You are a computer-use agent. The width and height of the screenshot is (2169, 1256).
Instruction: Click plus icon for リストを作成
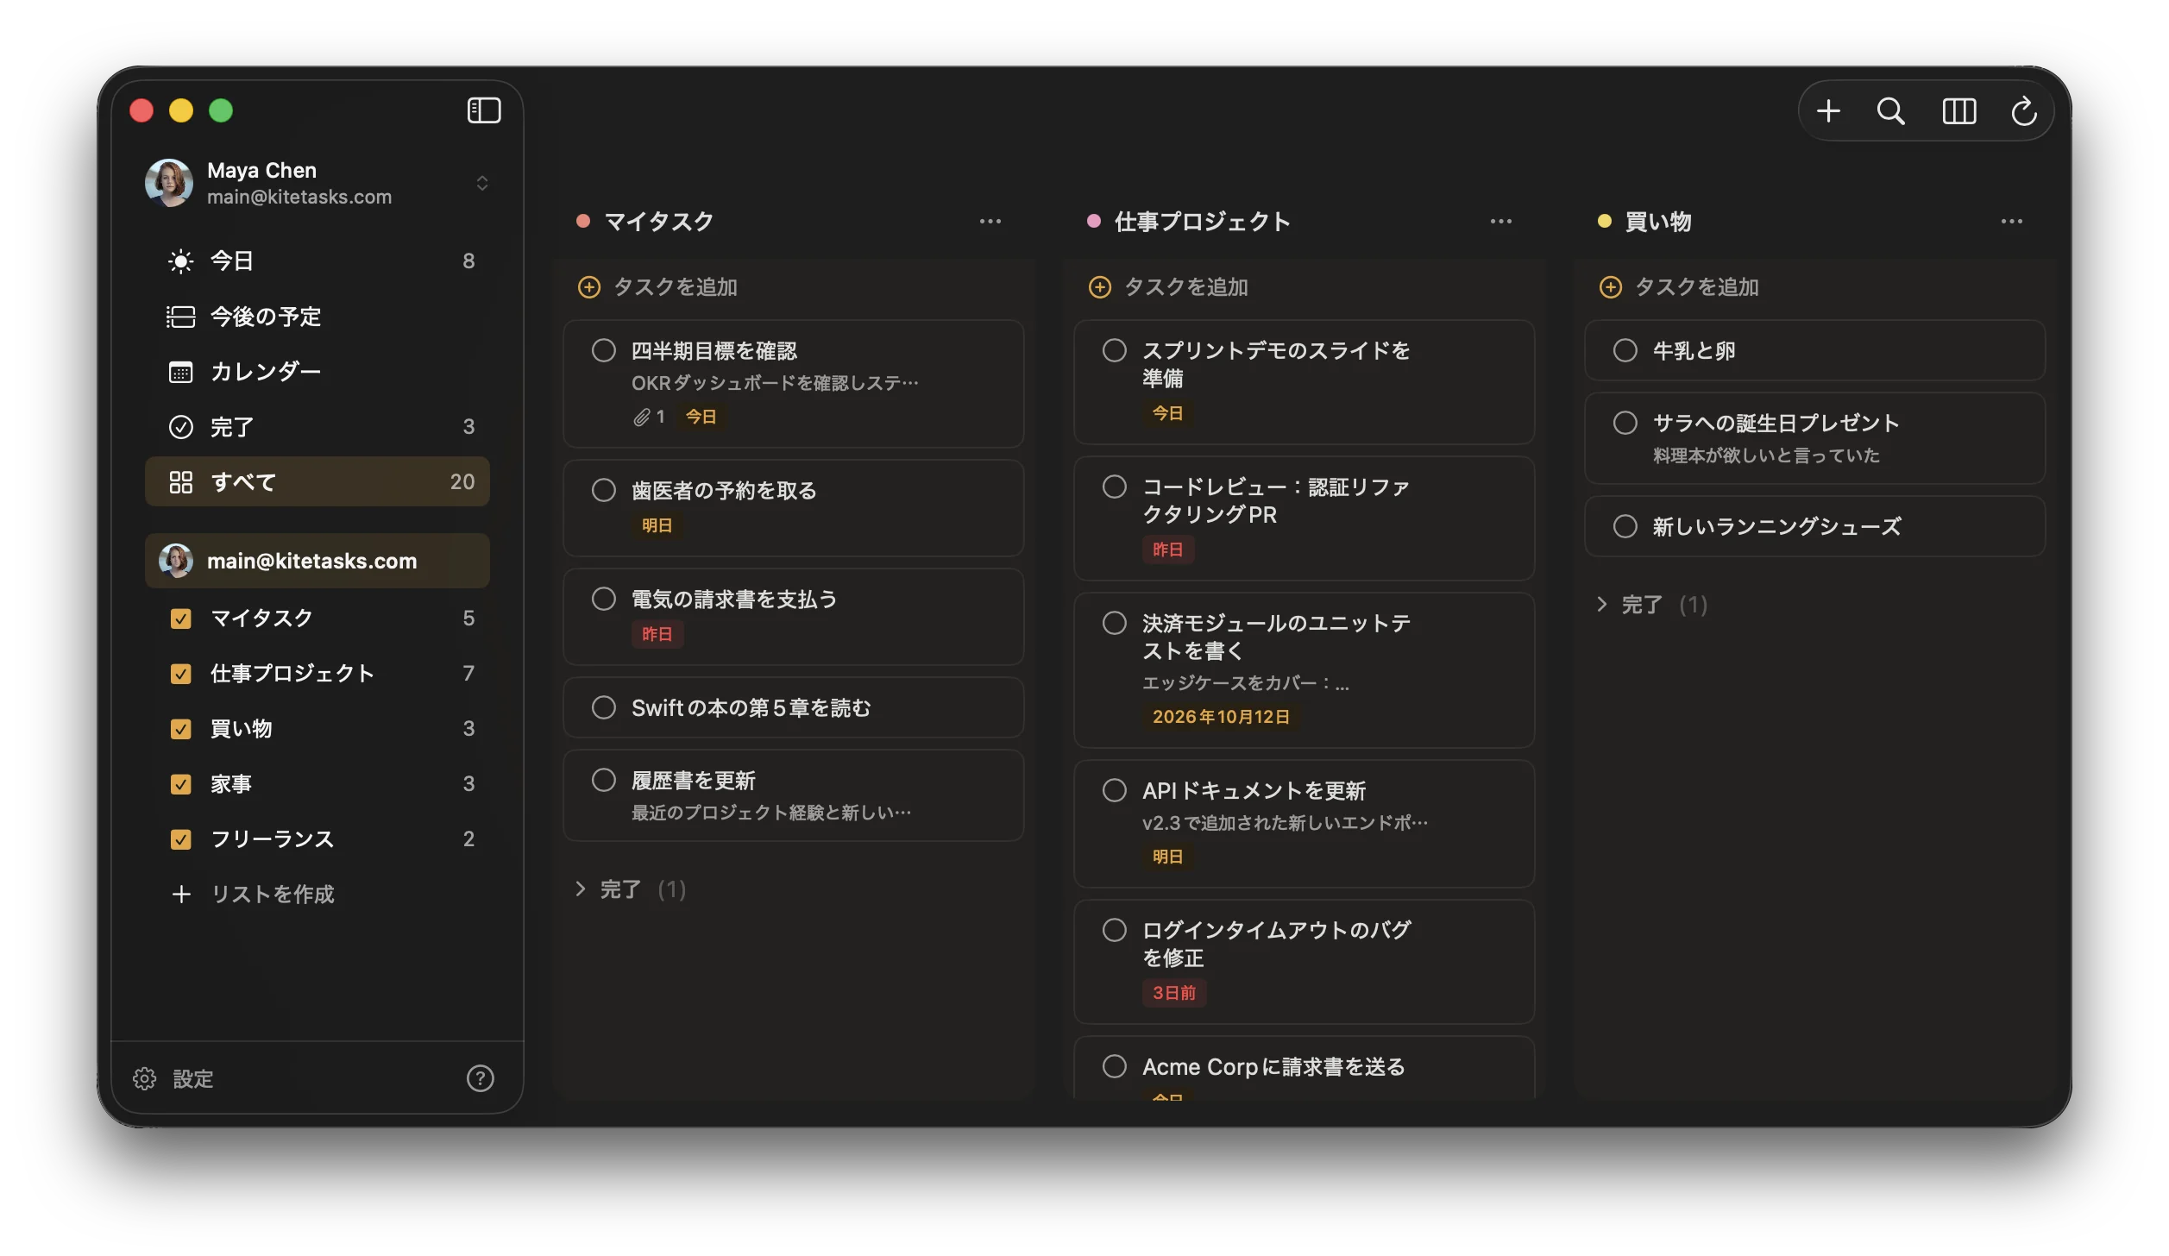pyautogui.click(x=181, y=894)
